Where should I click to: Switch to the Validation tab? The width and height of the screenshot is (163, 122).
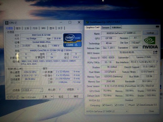point(116,27)
